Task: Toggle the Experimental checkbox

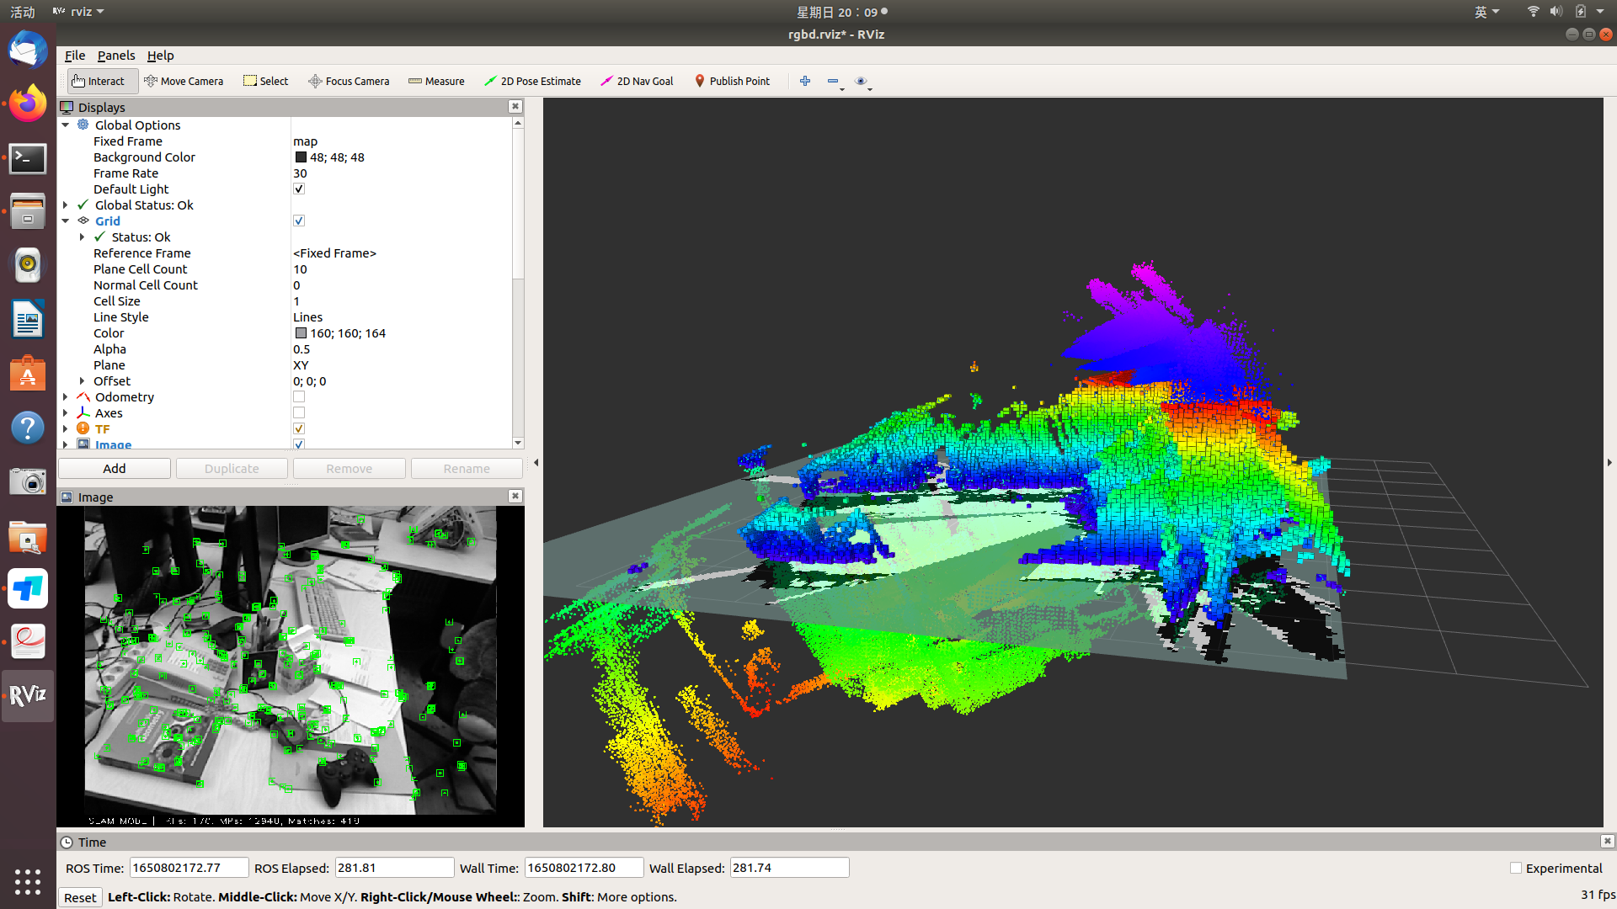Action: click(1516, 868)
